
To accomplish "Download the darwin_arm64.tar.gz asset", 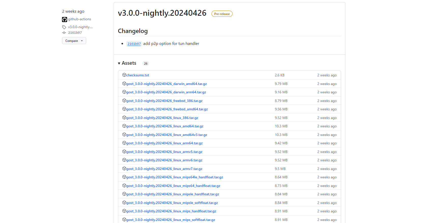I will pos(166,92).
